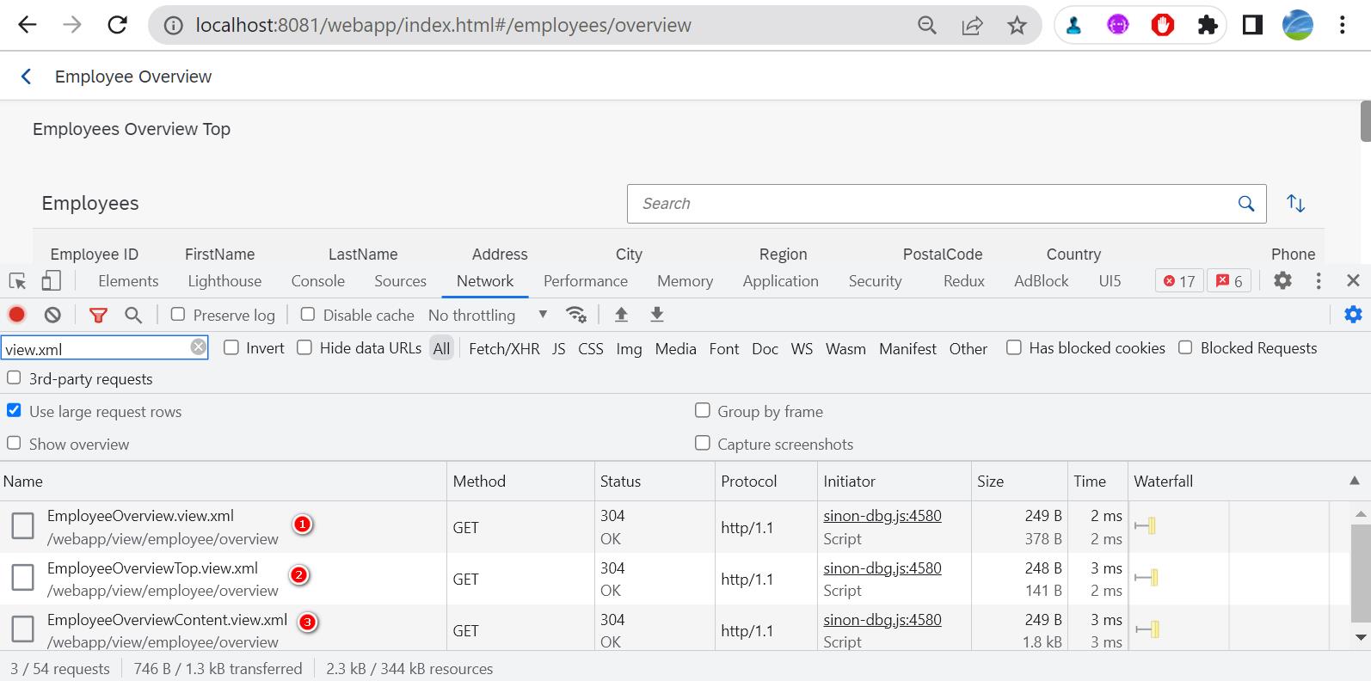Image resolution: width=1371 pixels, height=681 pixels.
Task: Filter requests by JS type
Action: tap(558, 348)
